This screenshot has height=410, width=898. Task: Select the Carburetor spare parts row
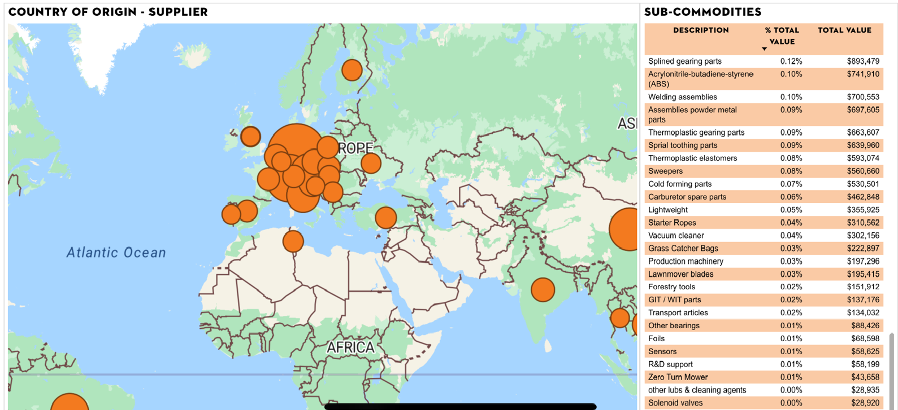(x=763, y=197)
